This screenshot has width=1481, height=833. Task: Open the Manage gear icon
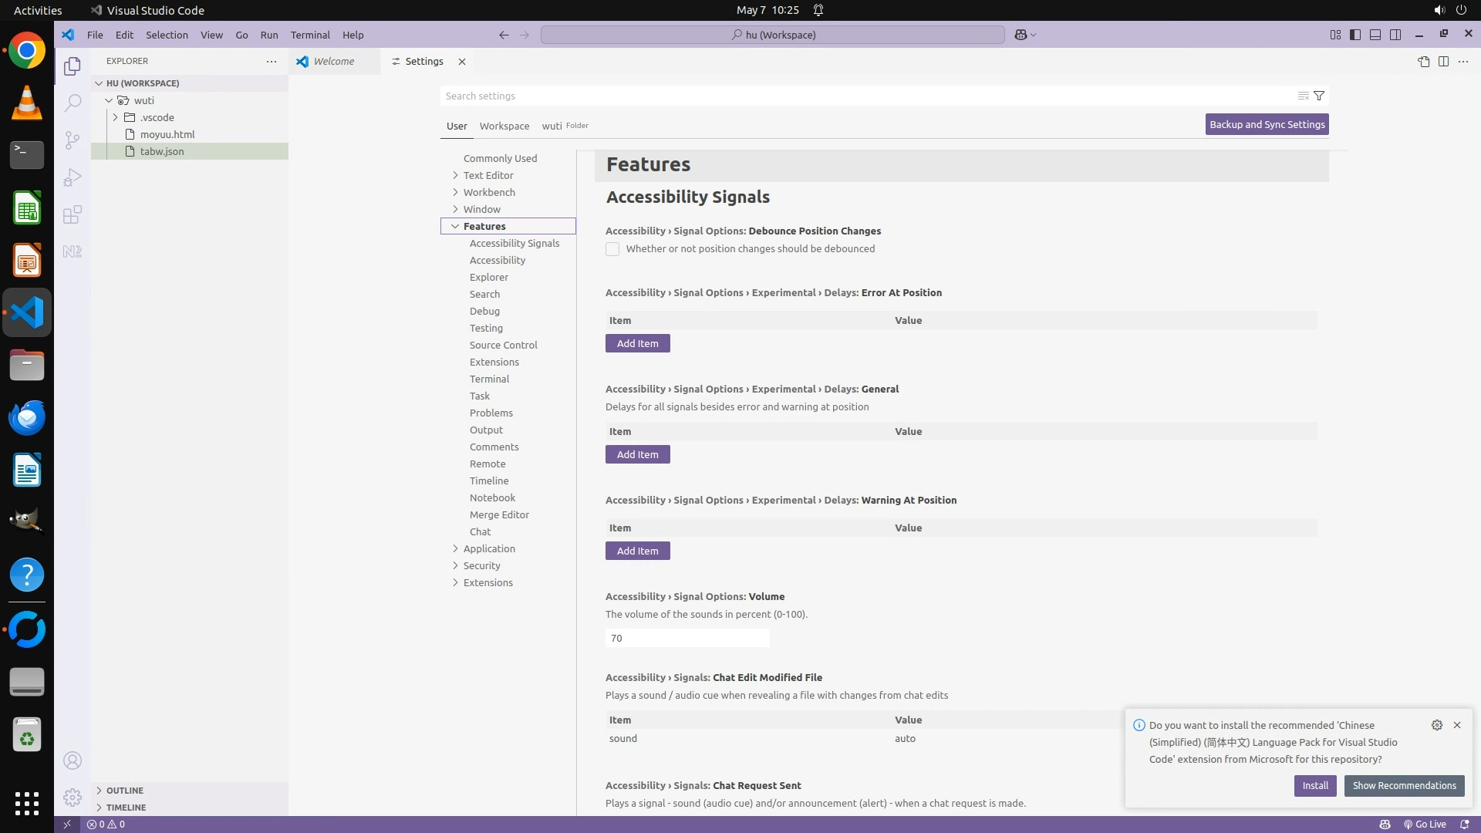(x=73, y=797)
